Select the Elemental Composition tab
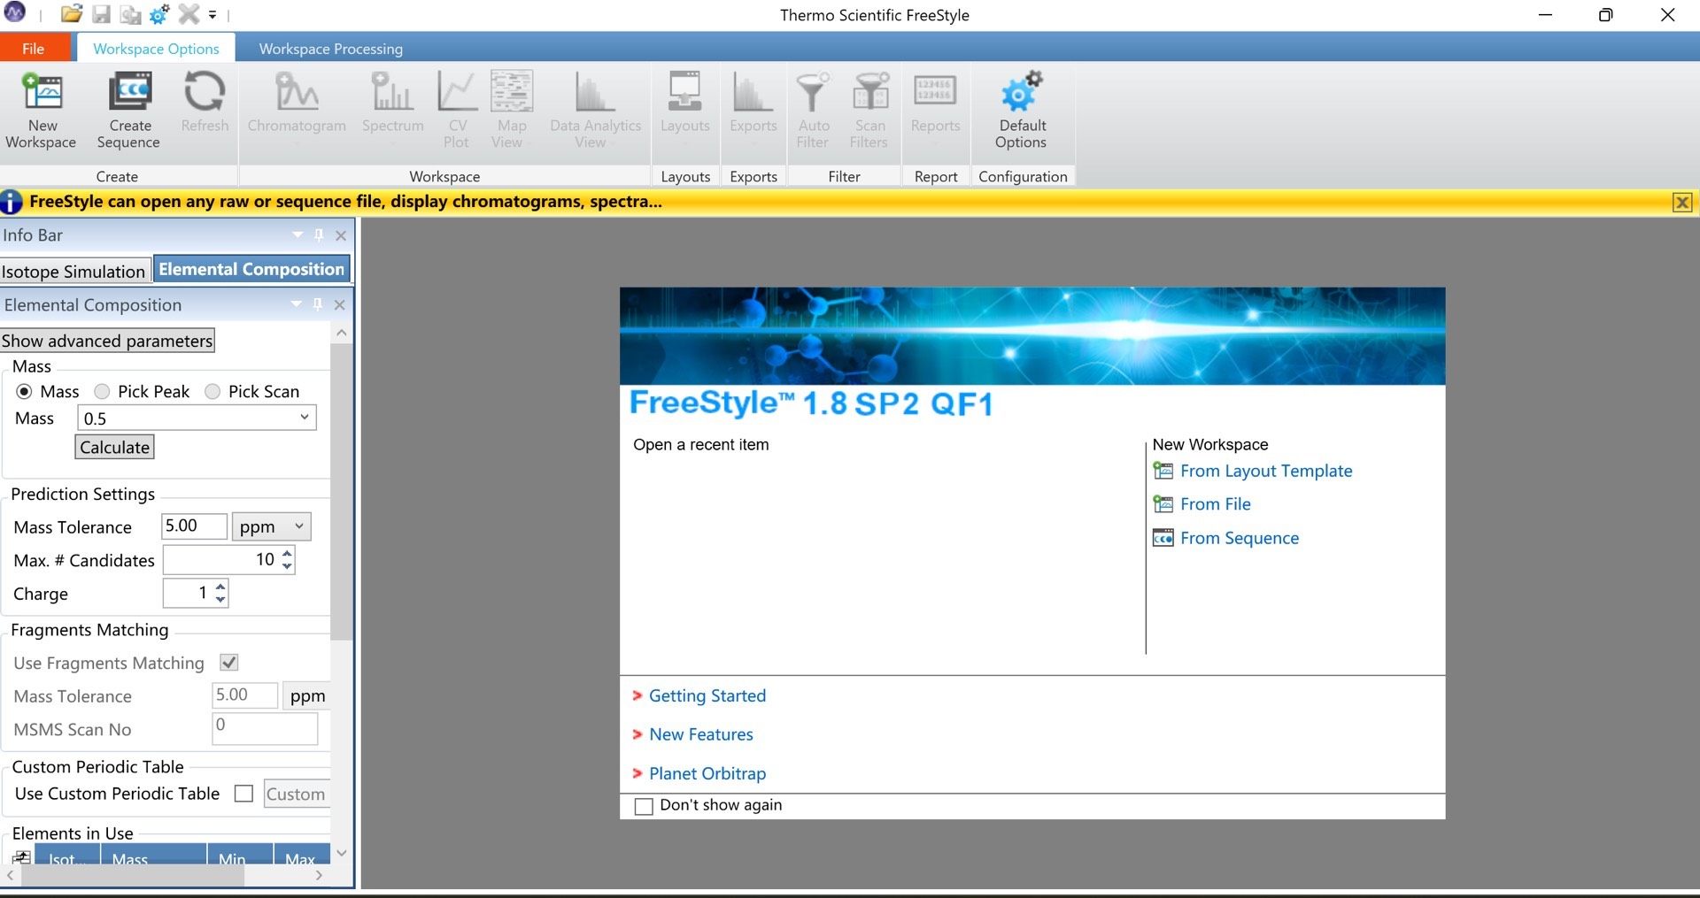The image size is (1700, 898). [x=251, y=269]
